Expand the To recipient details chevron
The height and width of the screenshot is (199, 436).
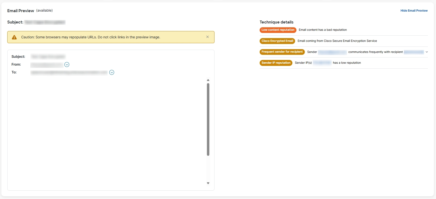point(112,72)
